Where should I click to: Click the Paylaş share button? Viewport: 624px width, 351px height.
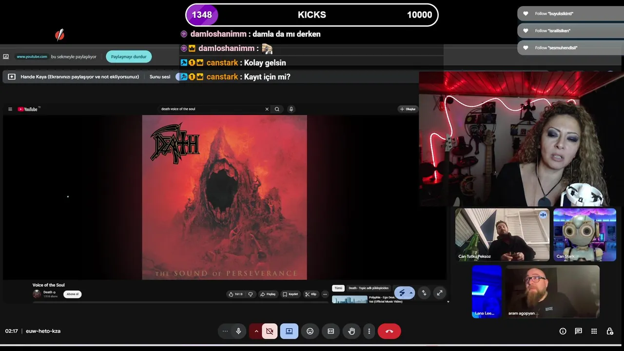pyautogui.click(x=268, y=294)
